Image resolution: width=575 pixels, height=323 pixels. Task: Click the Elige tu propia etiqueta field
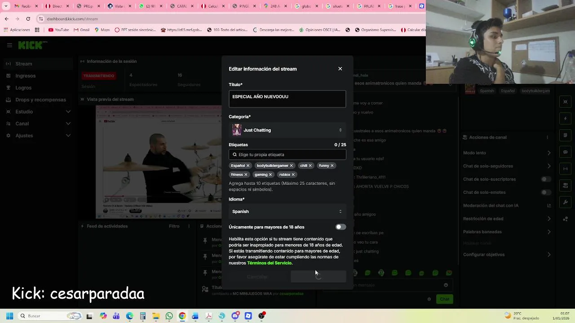(x=287, y=154)
